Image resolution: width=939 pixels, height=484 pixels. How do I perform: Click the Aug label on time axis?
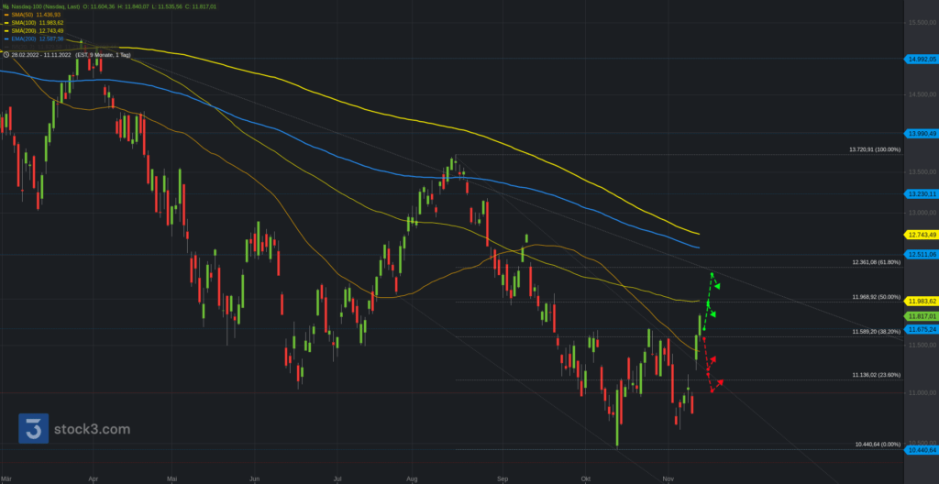pos(412,478)
